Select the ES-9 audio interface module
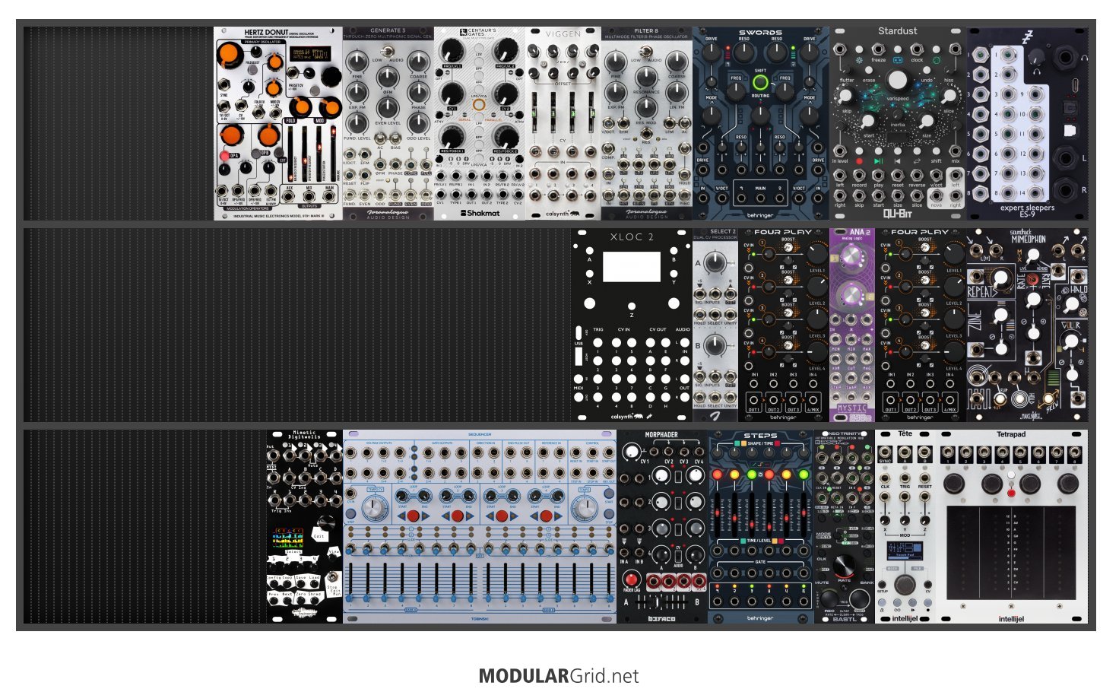Viewport: 1119px width, 692px height. click(x=1027, y=124)
